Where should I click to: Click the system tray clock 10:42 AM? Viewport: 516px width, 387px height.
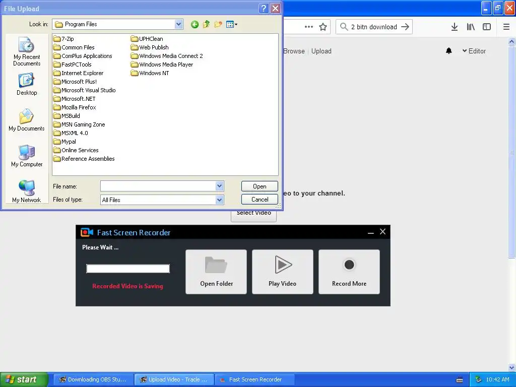497,379
